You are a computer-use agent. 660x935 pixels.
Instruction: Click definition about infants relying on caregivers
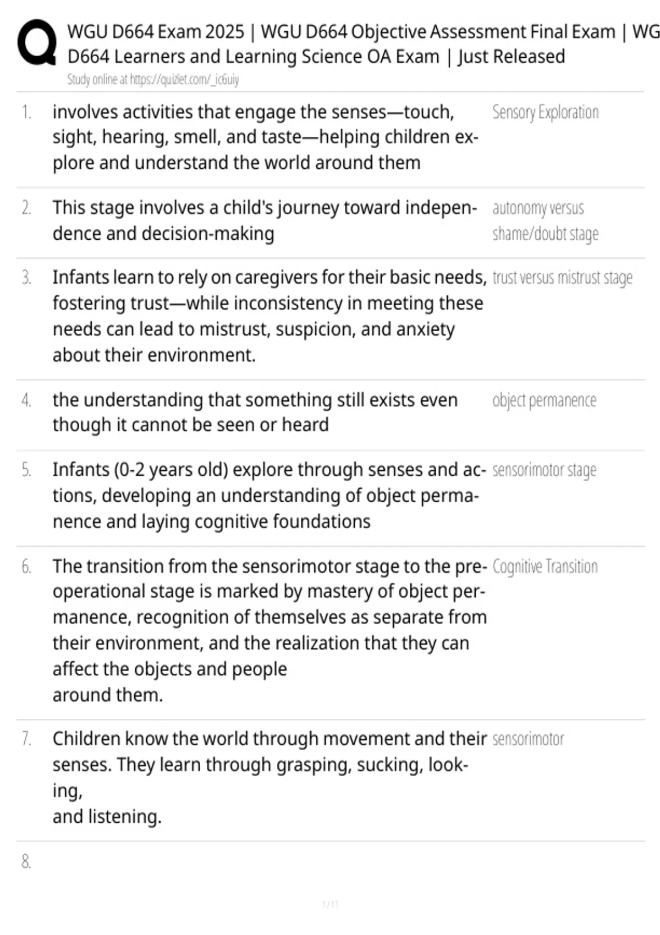[269, 316]
